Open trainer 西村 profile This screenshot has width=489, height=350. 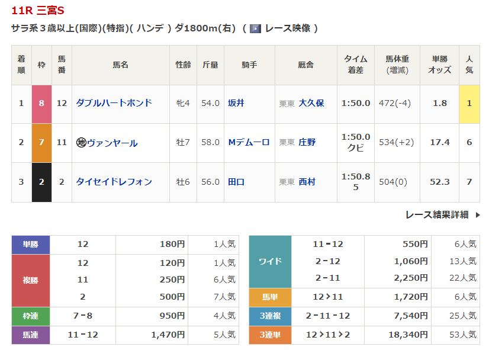point(307,182)
